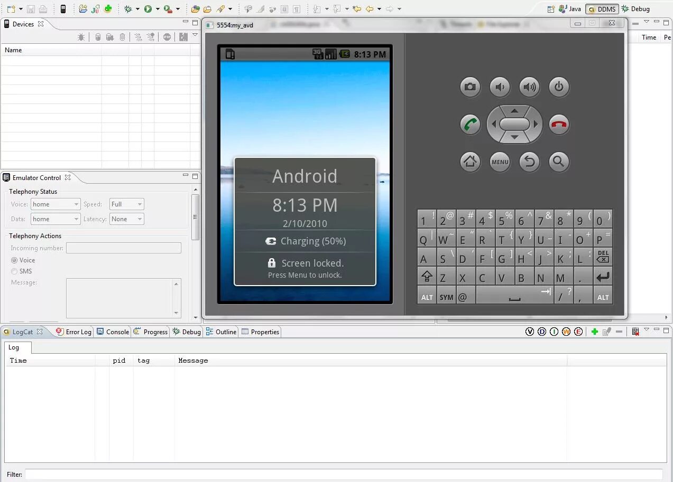Click the green Run toolbar button
The width and height of the screenshot is (673, 482).
[148, 8]
